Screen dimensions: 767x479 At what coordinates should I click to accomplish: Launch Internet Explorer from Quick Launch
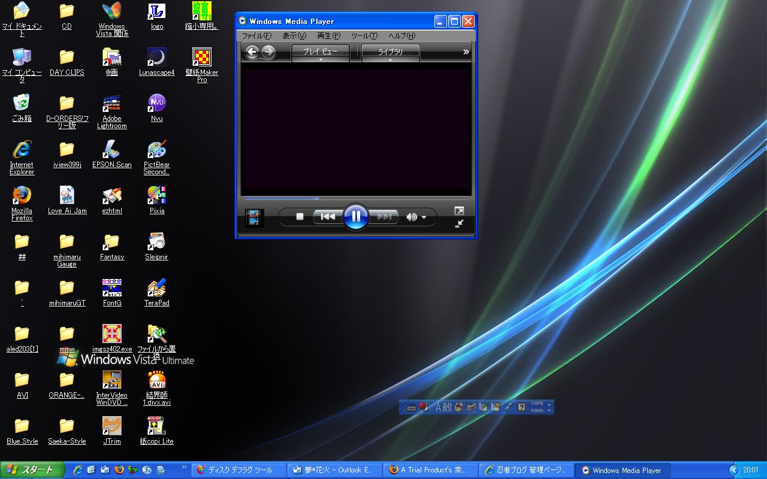78,470
